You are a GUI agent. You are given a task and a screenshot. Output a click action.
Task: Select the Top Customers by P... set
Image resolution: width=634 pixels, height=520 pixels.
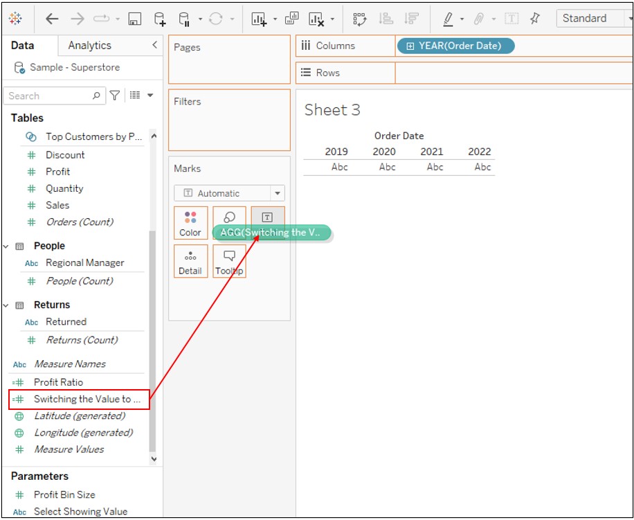[x=83, y=136]
